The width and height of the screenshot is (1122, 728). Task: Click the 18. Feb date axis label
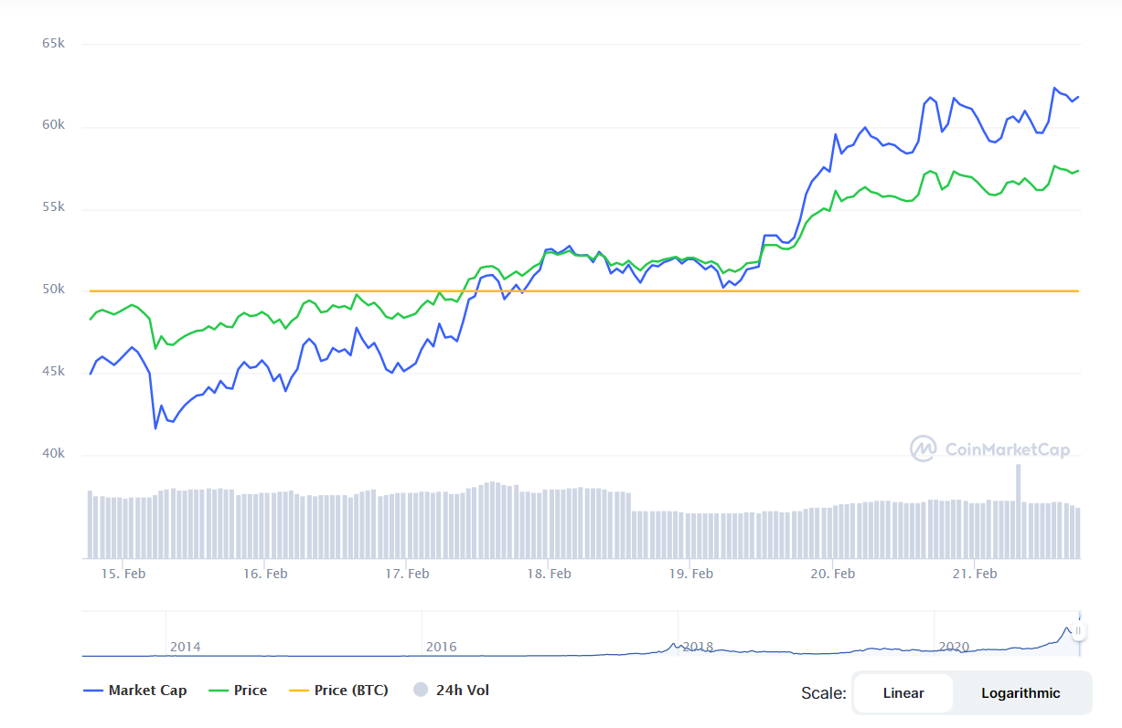[x=548, y=574]
